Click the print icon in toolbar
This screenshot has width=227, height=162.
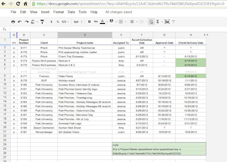[x=13, y=22]
